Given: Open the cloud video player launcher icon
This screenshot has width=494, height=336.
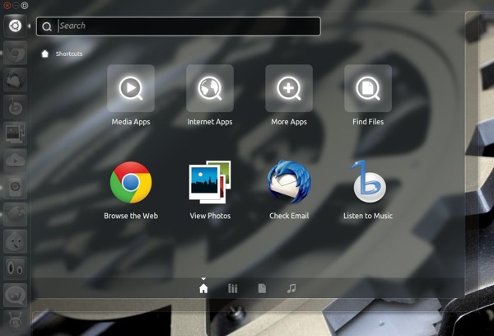Looking at the screenshot, I should click(15, 161).
